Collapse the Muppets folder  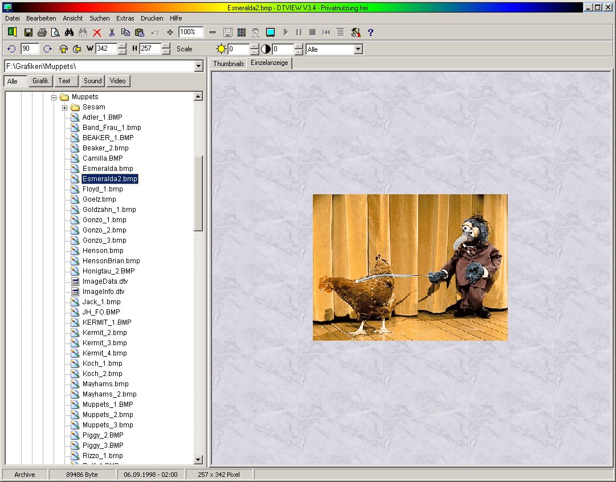tap(54, 97)
